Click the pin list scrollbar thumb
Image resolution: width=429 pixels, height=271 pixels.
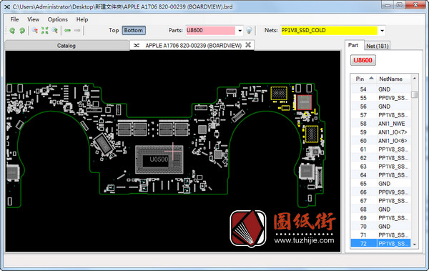coord(415,94)
